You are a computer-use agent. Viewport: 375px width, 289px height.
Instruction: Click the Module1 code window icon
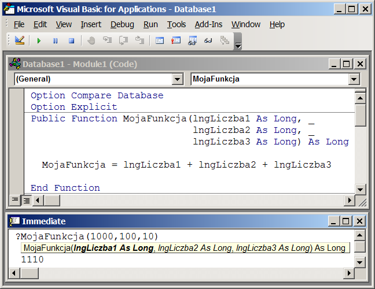(x=15, y=64)
